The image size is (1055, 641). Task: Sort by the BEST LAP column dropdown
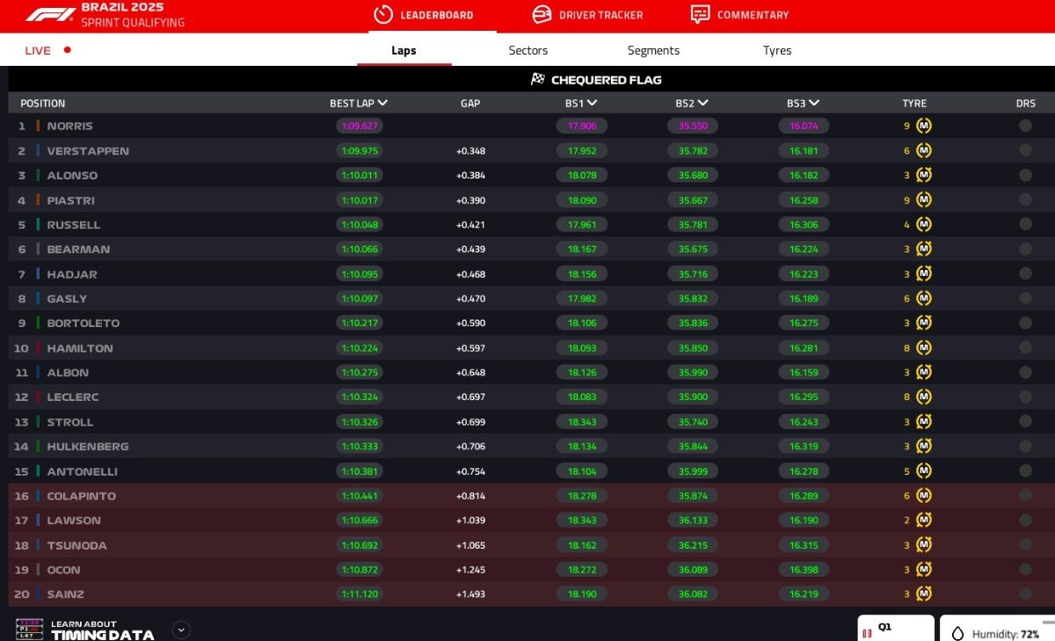point(383,103)
